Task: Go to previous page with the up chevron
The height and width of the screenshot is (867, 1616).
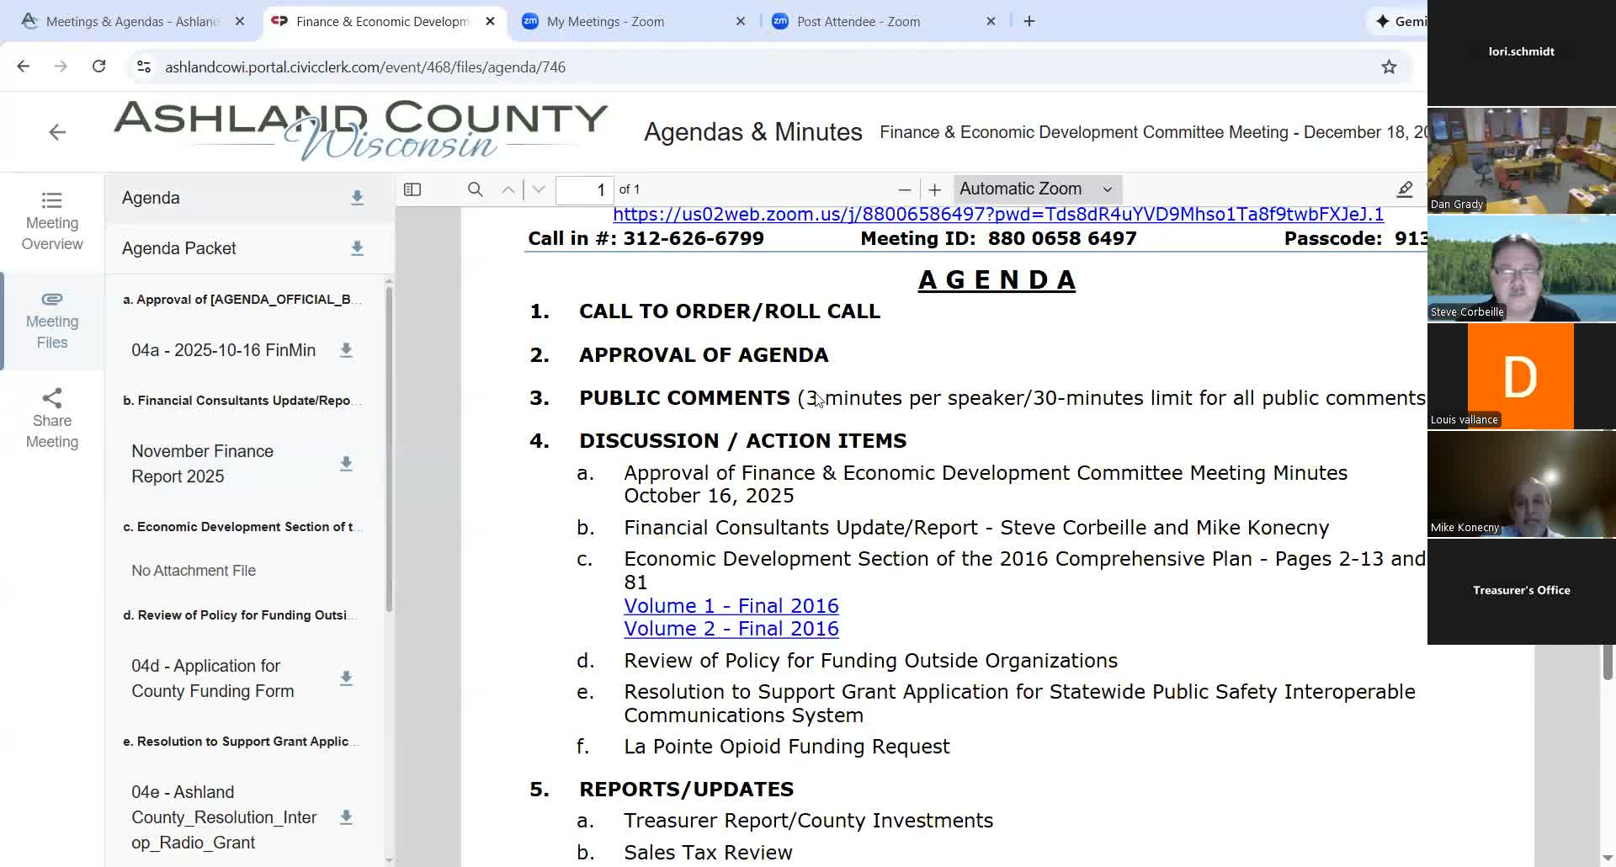Action: (508, 189)
